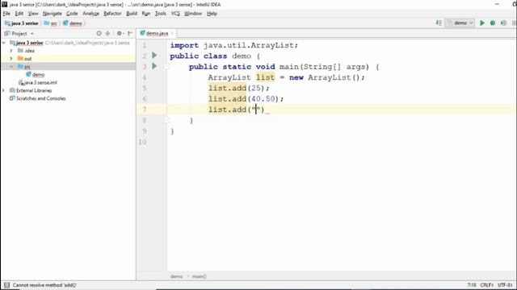Image resolution: width=517 pixels, height=290 pixels.
Task: Open the Code menu
Action: [72, 14]
